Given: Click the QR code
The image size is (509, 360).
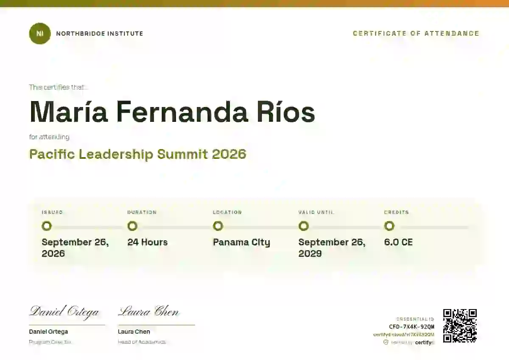Looking at the screenshot, I should [x=460, y=326].
